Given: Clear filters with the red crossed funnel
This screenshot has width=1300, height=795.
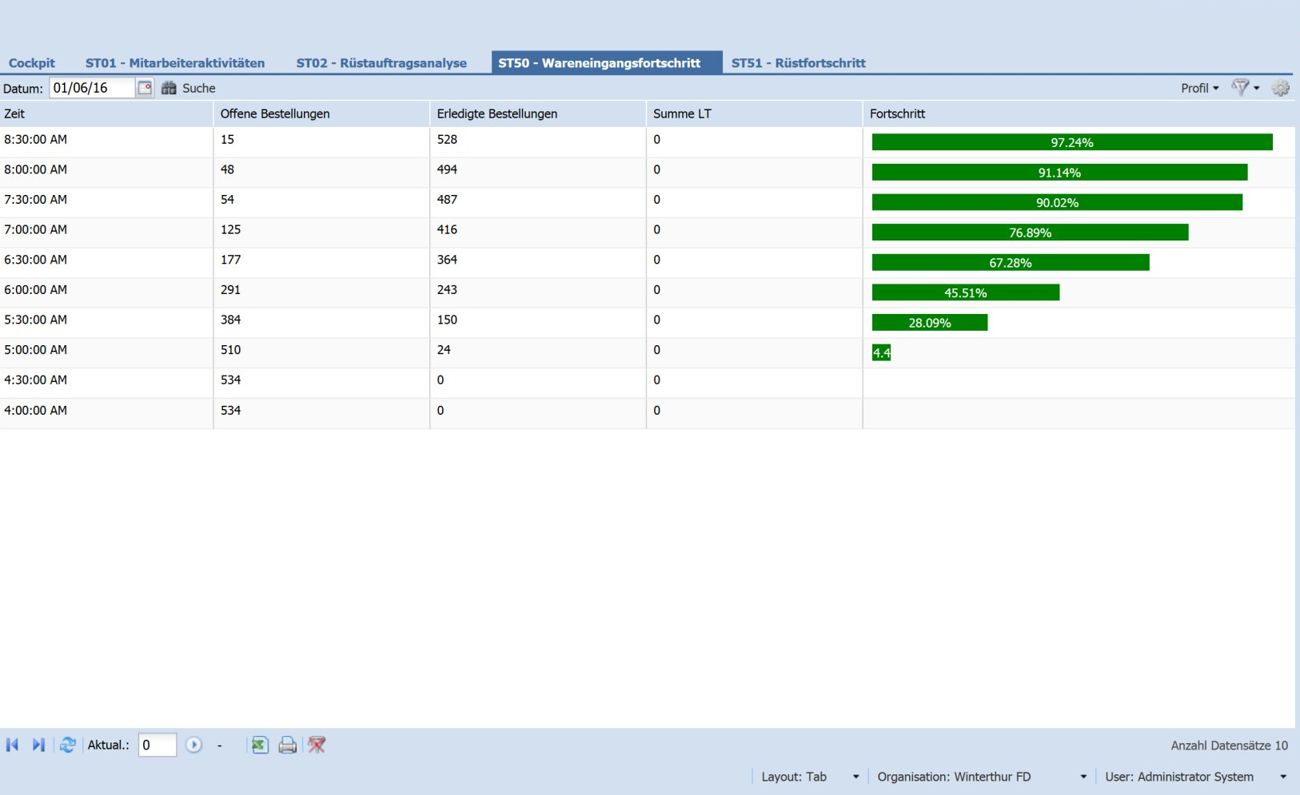Looking at the screenshot, I should coord(317,745).
